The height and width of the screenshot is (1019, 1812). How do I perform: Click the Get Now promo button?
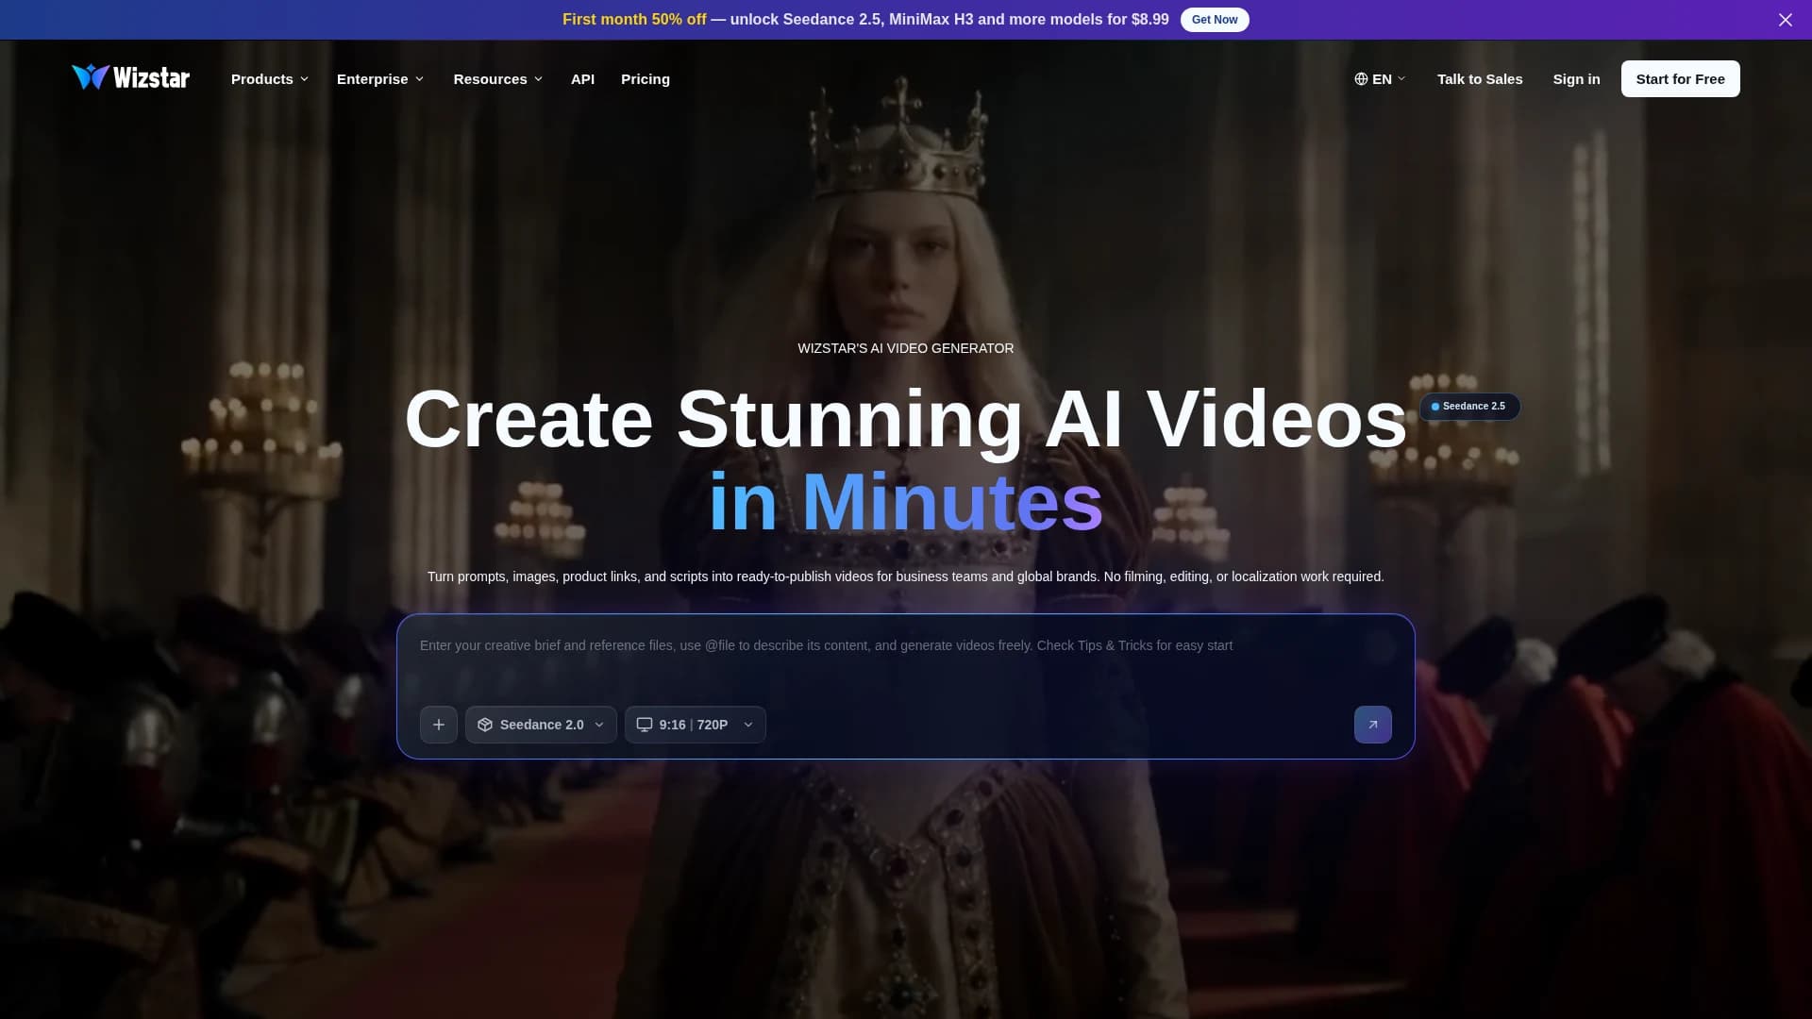coord(1215,20)
